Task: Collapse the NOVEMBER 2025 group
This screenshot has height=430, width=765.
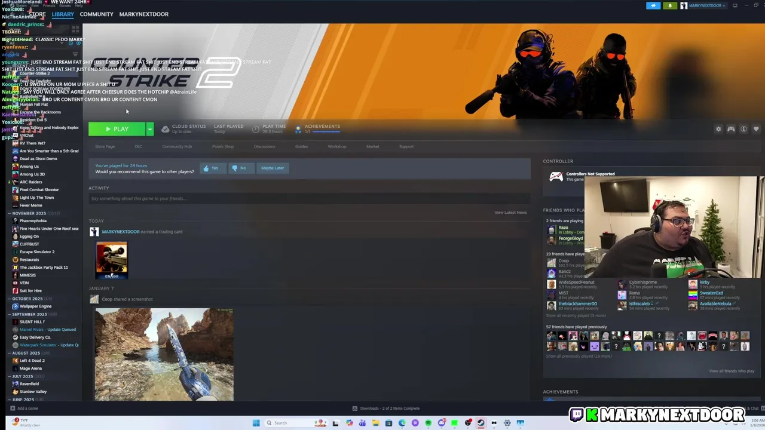Action: tap(29, 213)
